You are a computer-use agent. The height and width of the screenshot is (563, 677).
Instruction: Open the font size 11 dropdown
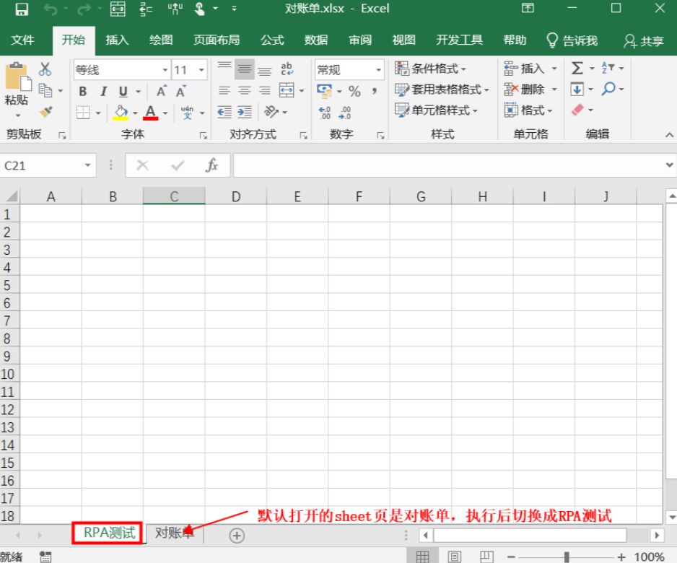(201, 69)
